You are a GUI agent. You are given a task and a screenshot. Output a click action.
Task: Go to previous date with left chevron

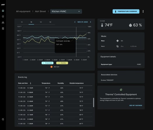click(75, 22)
